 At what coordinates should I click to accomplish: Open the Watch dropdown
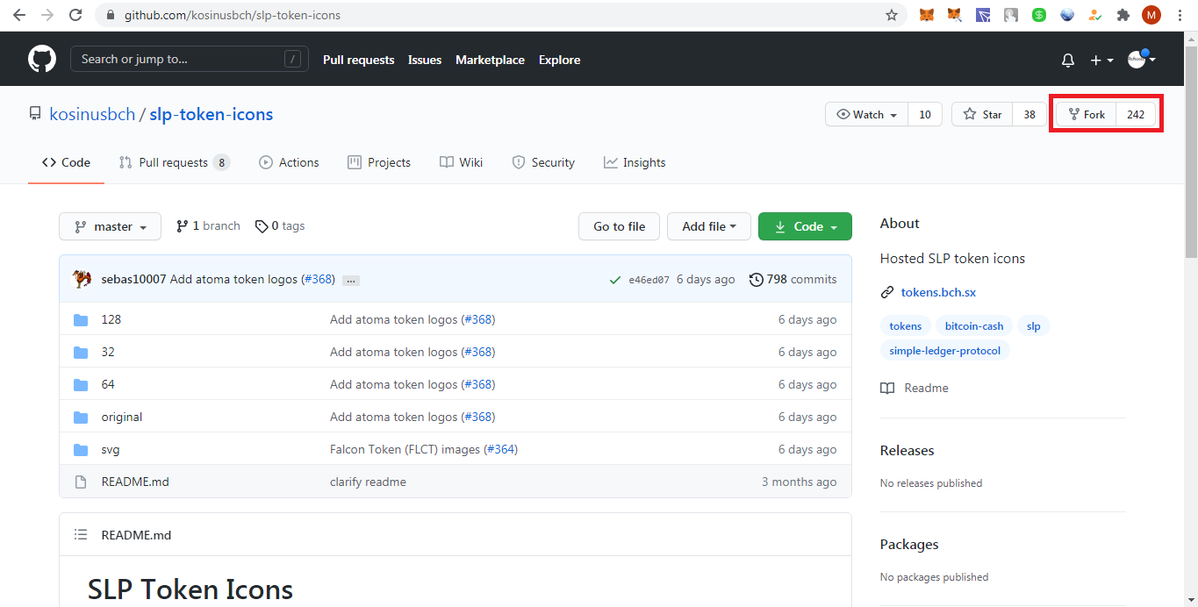866,114
